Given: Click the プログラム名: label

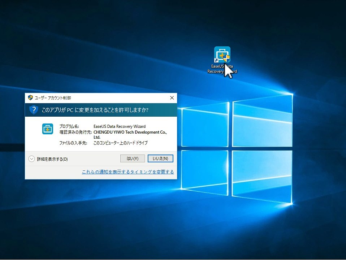Looking at the screenshot, I should point(69,126).
